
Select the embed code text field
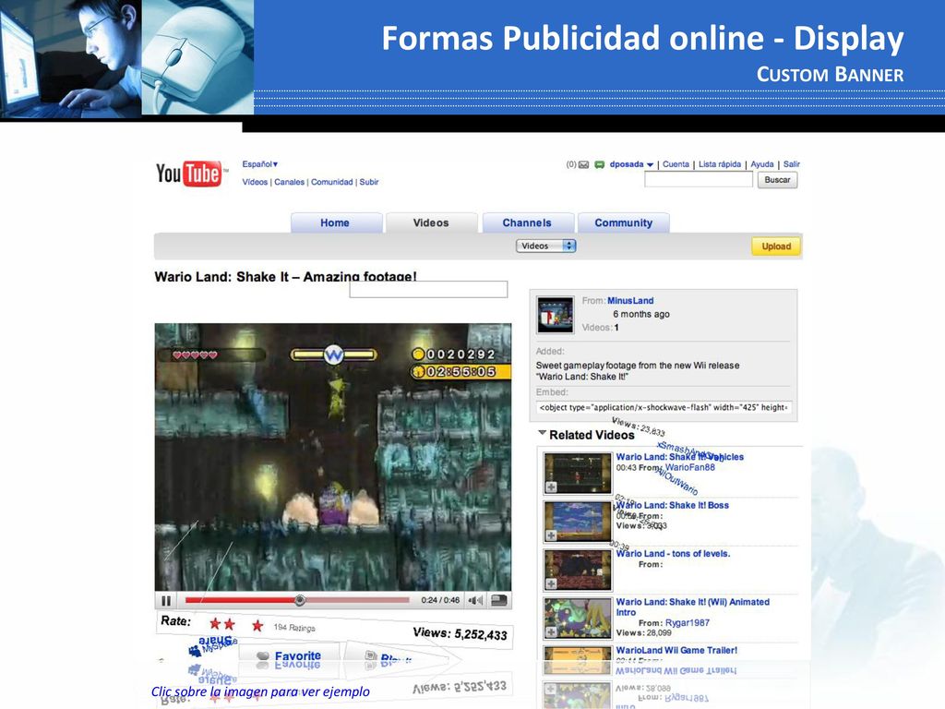coord(664,407)
